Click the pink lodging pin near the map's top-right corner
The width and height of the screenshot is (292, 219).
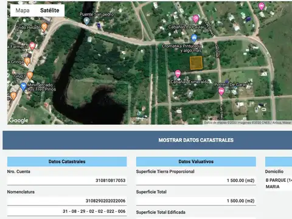[262, 6]
